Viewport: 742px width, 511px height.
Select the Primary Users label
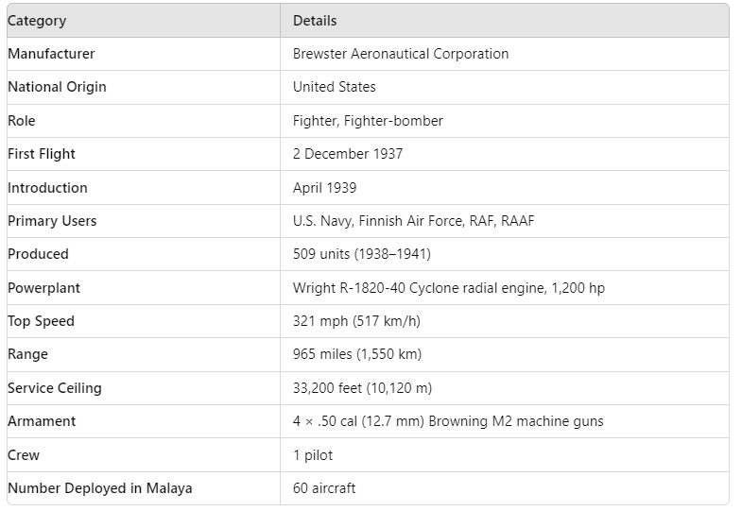[x=52, y=221]
